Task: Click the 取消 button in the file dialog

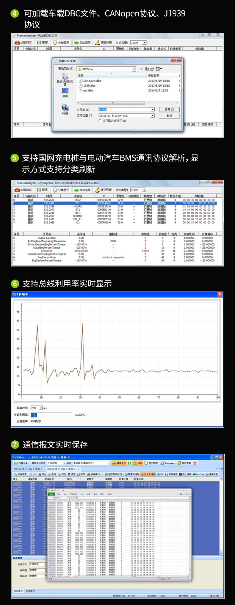Action: (x=169, y=116)
